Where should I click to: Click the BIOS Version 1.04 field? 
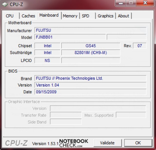click(x=90, y=85)
